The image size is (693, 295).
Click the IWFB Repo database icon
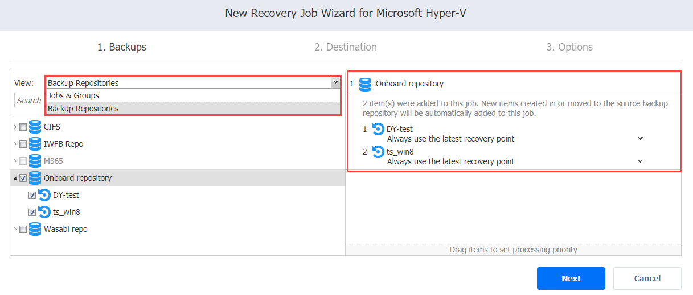point(35,144)
